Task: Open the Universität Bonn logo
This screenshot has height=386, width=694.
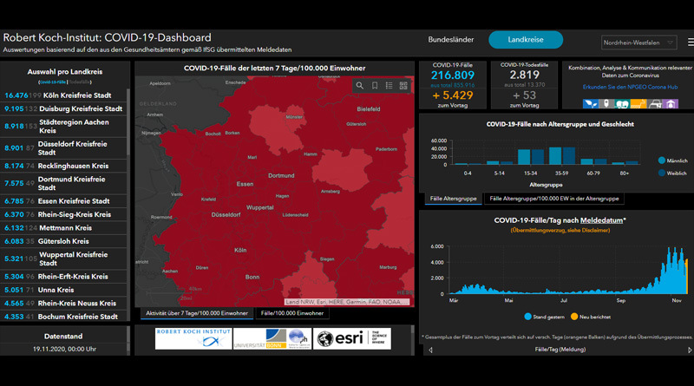Action: [272, 338]
